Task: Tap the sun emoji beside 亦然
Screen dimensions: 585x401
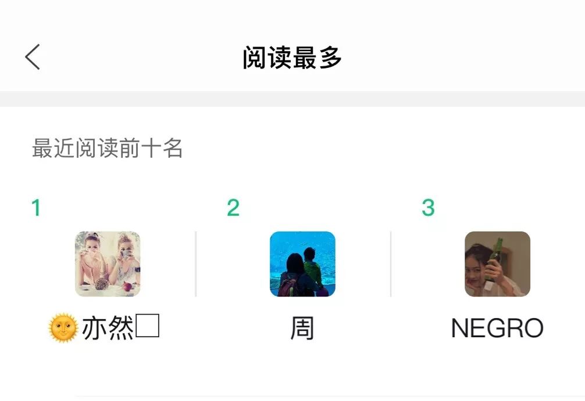Action: pyautogui.click(x=63, y=325)
